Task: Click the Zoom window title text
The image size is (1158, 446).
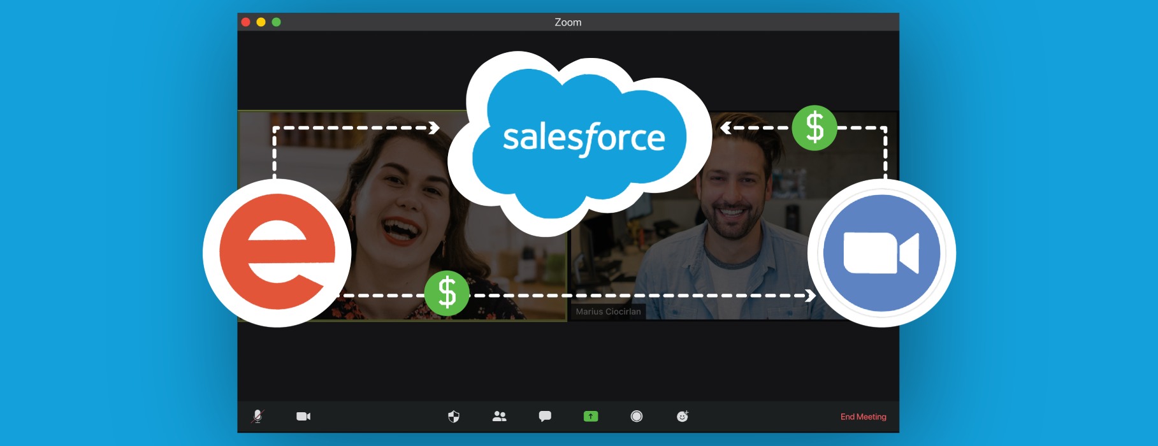Action: coord(568,22)
